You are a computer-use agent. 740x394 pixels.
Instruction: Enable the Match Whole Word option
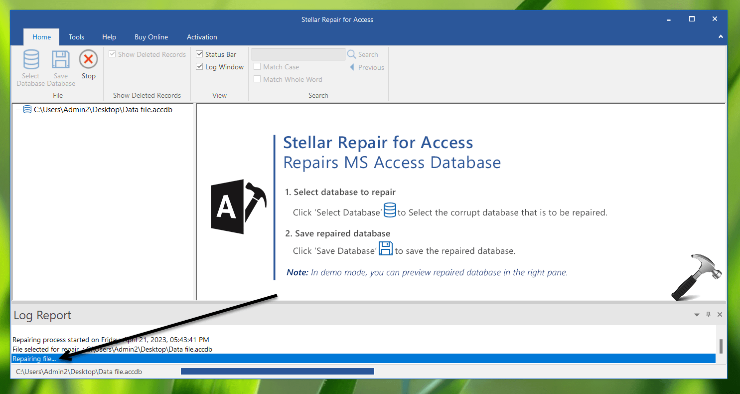coord(257,79)
